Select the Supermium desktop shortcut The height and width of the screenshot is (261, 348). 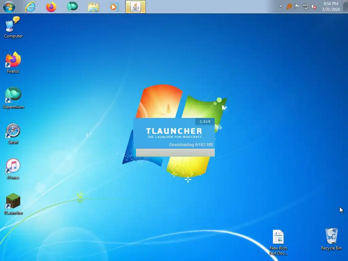[13, 98]
